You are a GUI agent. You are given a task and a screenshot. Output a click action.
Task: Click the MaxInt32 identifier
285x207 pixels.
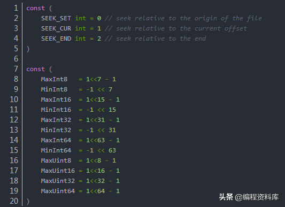pyautogui.click(x=56, y=120)
